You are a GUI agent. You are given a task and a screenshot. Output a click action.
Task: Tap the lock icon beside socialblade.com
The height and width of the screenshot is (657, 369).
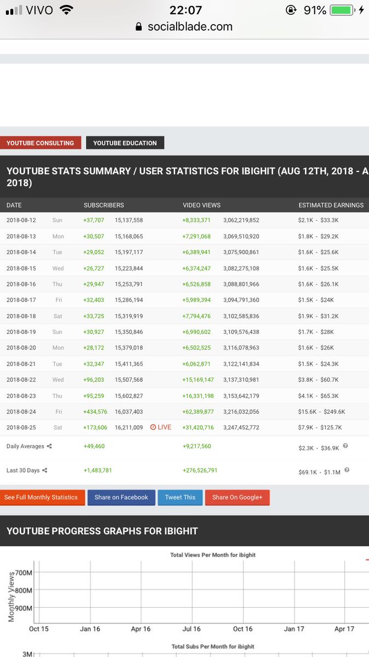click(x=138, y=27)
